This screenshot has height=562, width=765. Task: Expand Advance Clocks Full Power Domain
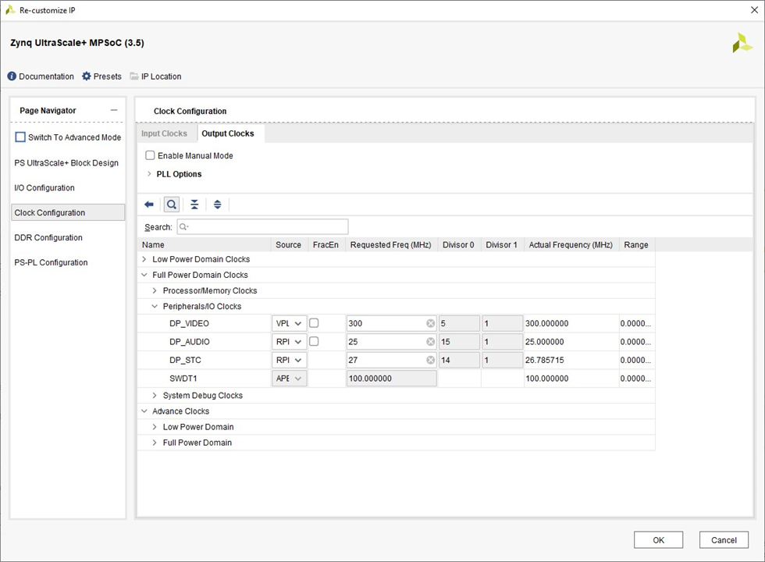point(155,443)
